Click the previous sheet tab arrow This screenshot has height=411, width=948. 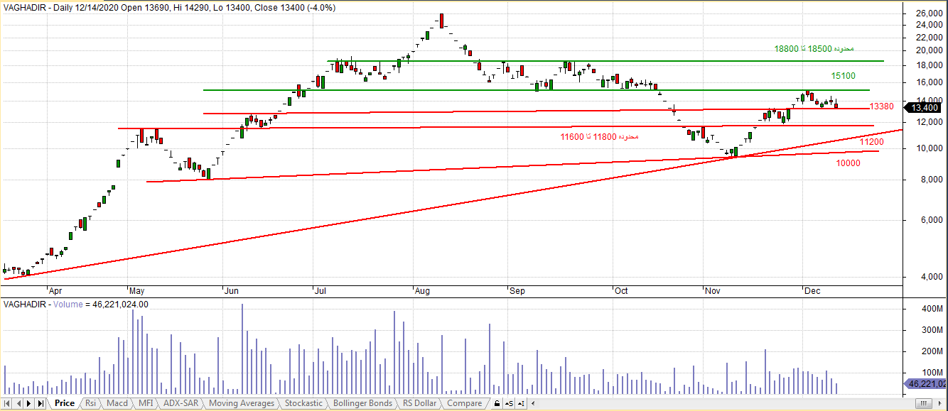point(18,404)
